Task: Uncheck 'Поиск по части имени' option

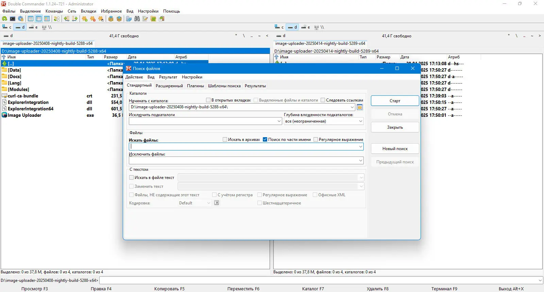Action: click(265, 140)
